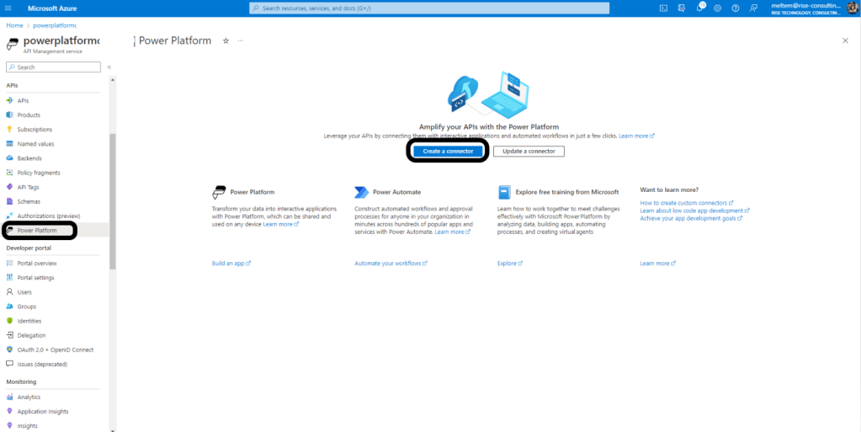Screen dimensions: 861x432
Task: Follow Automate your workflows link
Action: [x=391, y=264]
